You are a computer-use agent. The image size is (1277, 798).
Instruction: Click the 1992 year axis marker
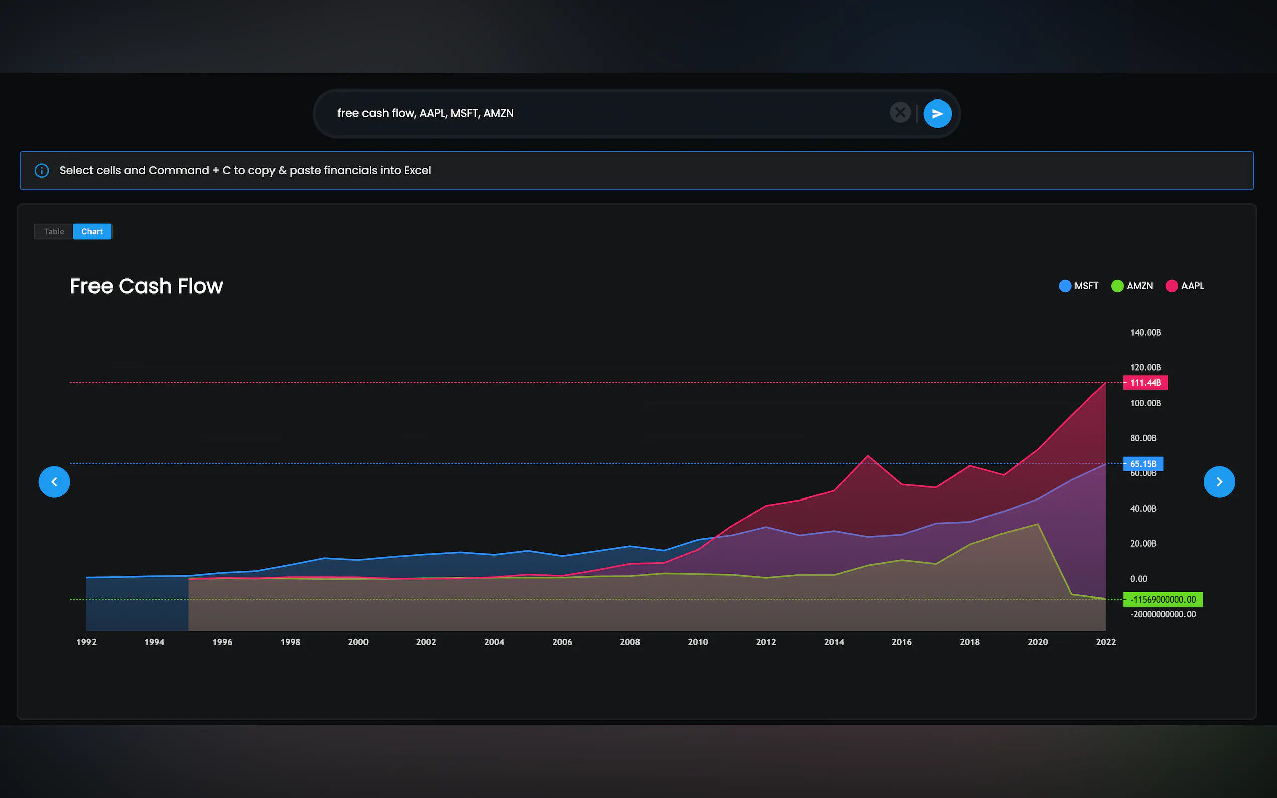pos(86,642)
